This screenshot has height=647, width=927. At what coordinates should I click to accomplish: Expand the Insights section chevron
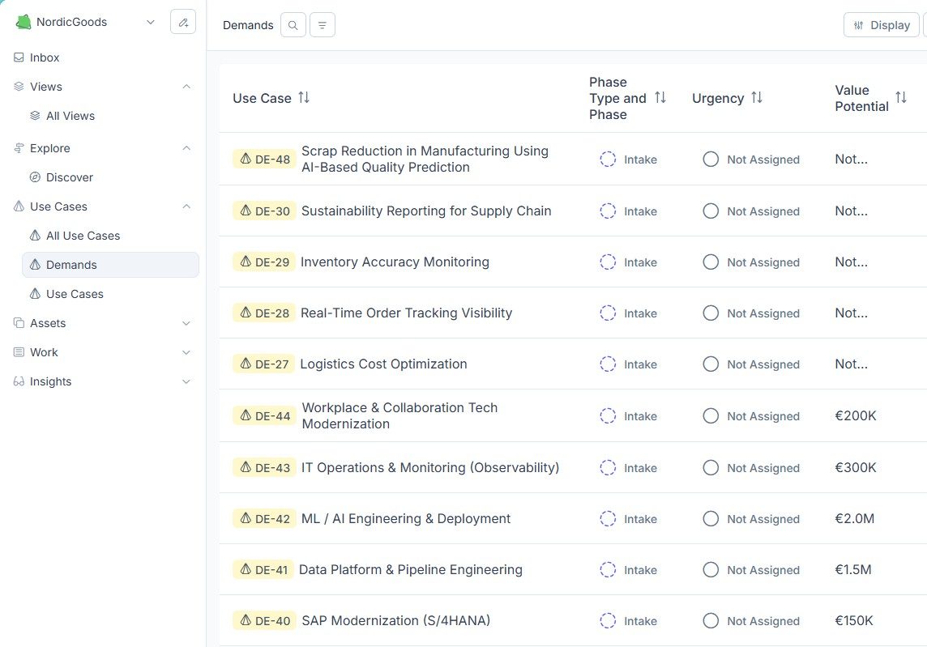pos(186,381)
